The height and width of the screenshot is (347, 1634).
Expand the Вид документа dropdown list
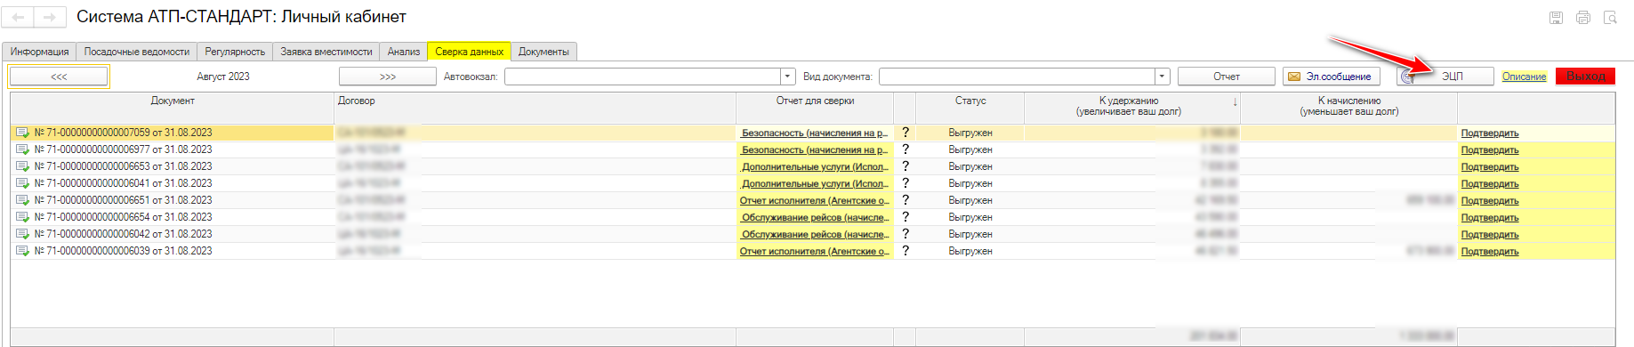pyautogui.click(x=1162, y=77)
